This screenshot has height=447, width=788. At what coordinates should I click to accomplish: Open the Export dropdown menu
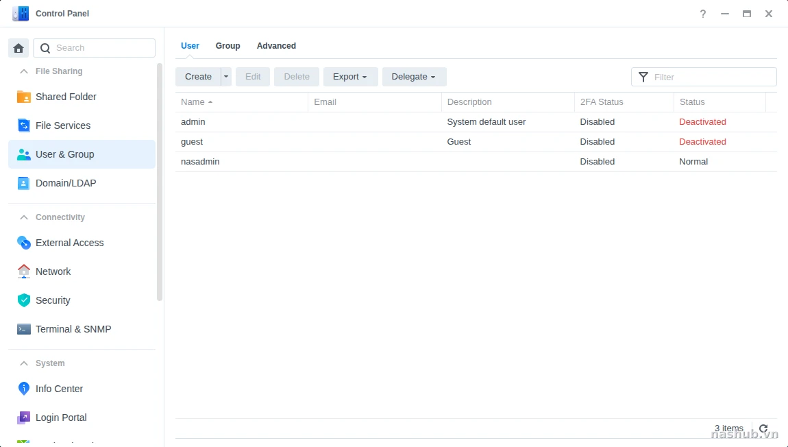(350, 76)
